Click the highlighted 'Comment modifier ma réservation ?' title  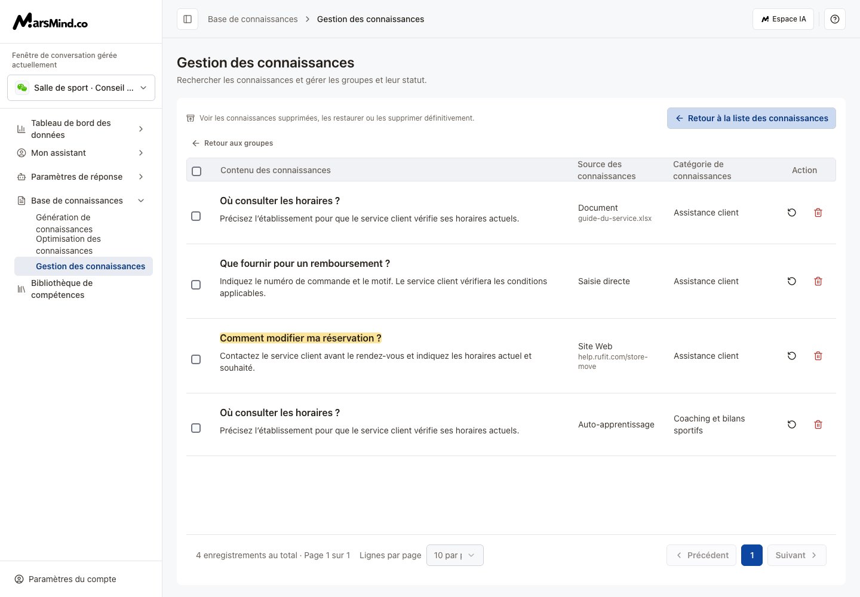[300, 338]
